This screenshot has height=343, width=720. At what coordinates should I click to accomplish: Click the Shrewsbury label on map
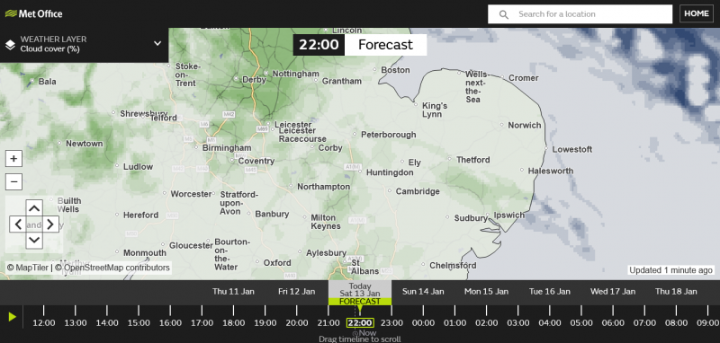click(144, 113)
